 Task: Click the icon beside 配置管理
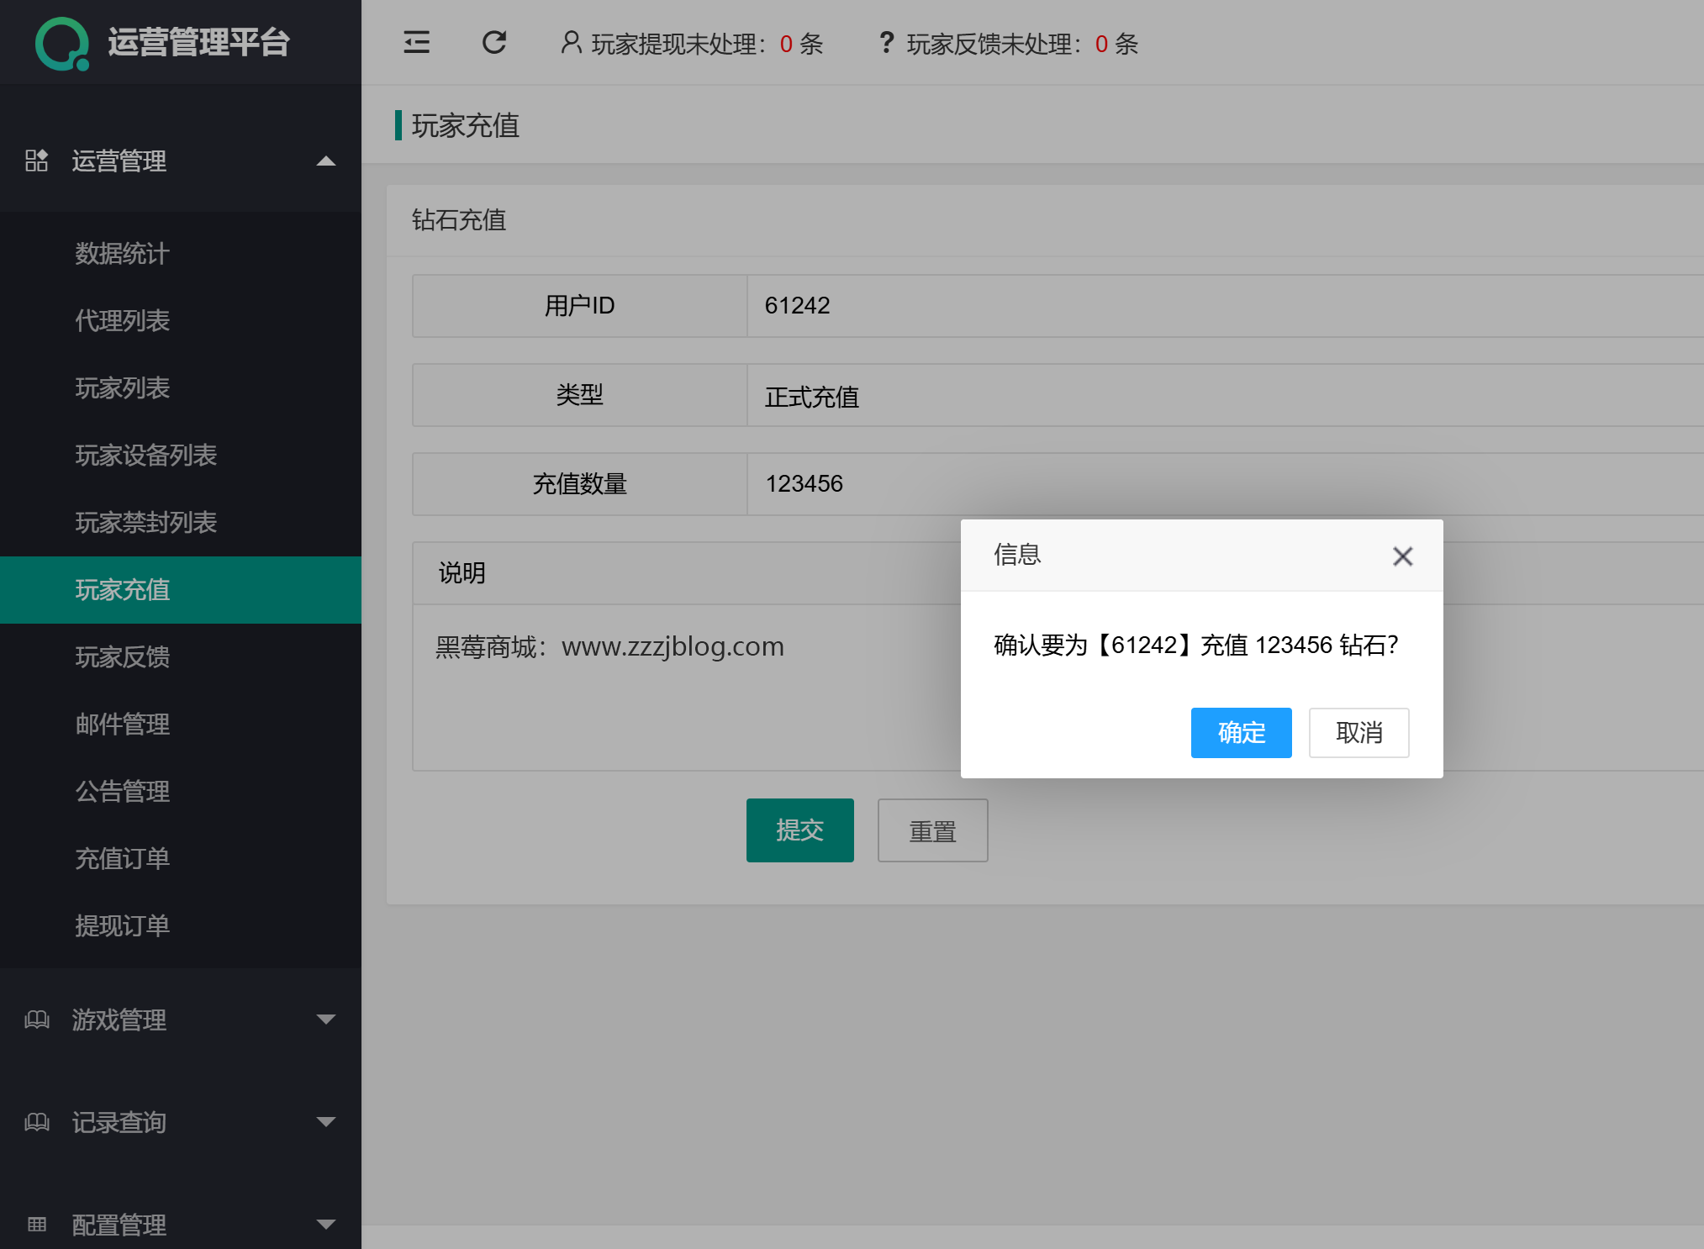(x=36, y=1223)
